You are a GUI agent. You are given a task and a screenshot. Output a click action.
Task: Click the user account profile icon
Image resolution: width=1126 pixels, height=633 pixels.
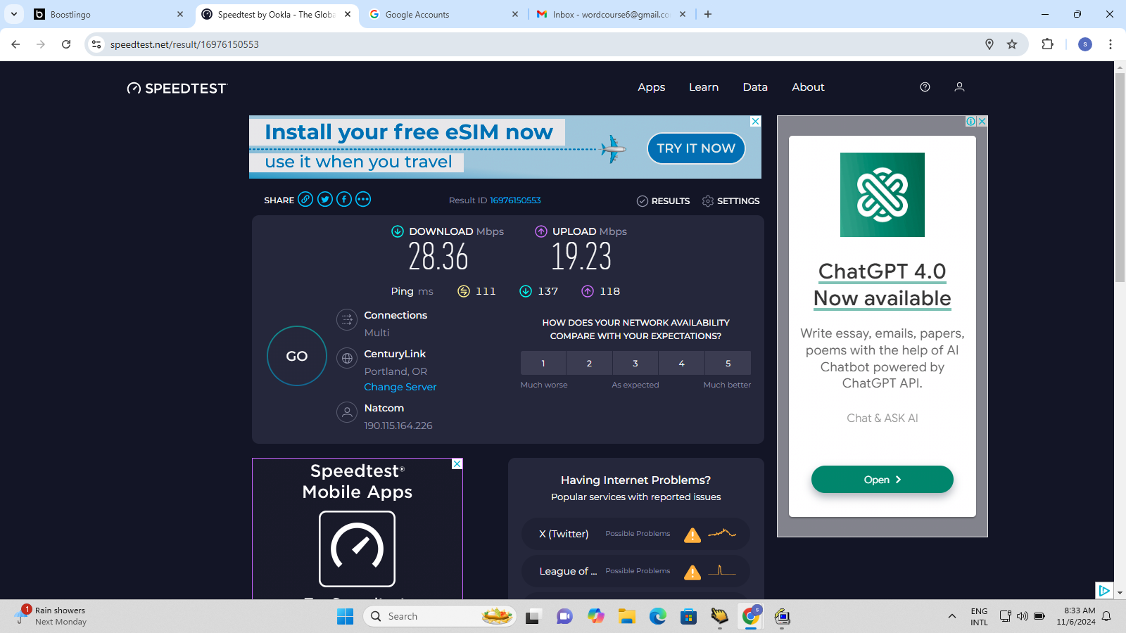click(959, 87)
